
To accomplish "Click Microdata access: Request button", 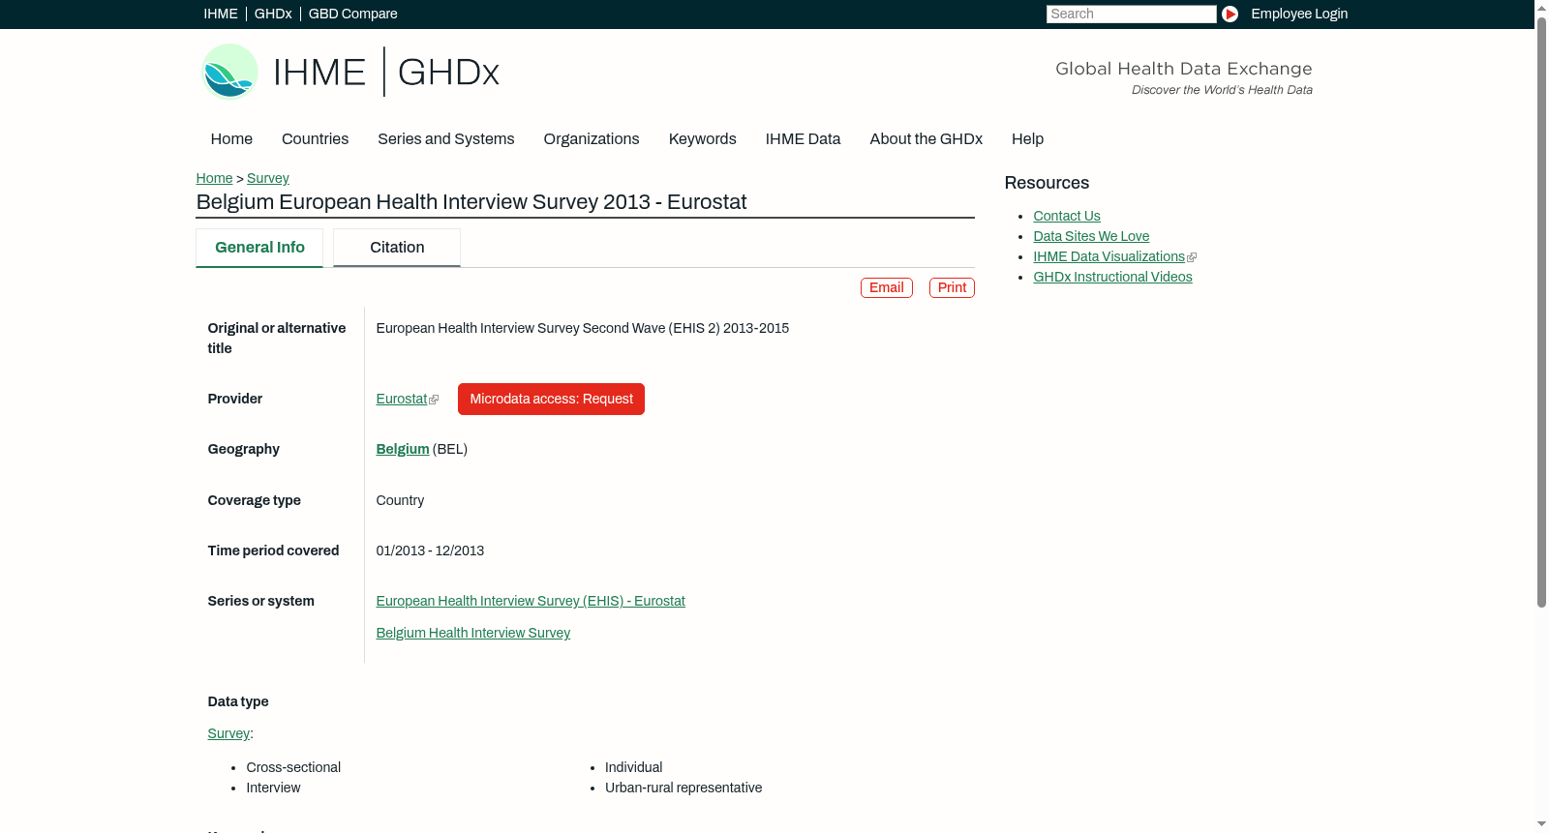I will coord(551,399).
